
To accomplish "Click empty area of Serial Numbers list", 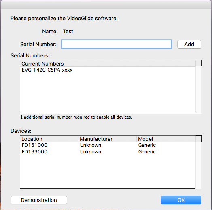I will (108, 93).
